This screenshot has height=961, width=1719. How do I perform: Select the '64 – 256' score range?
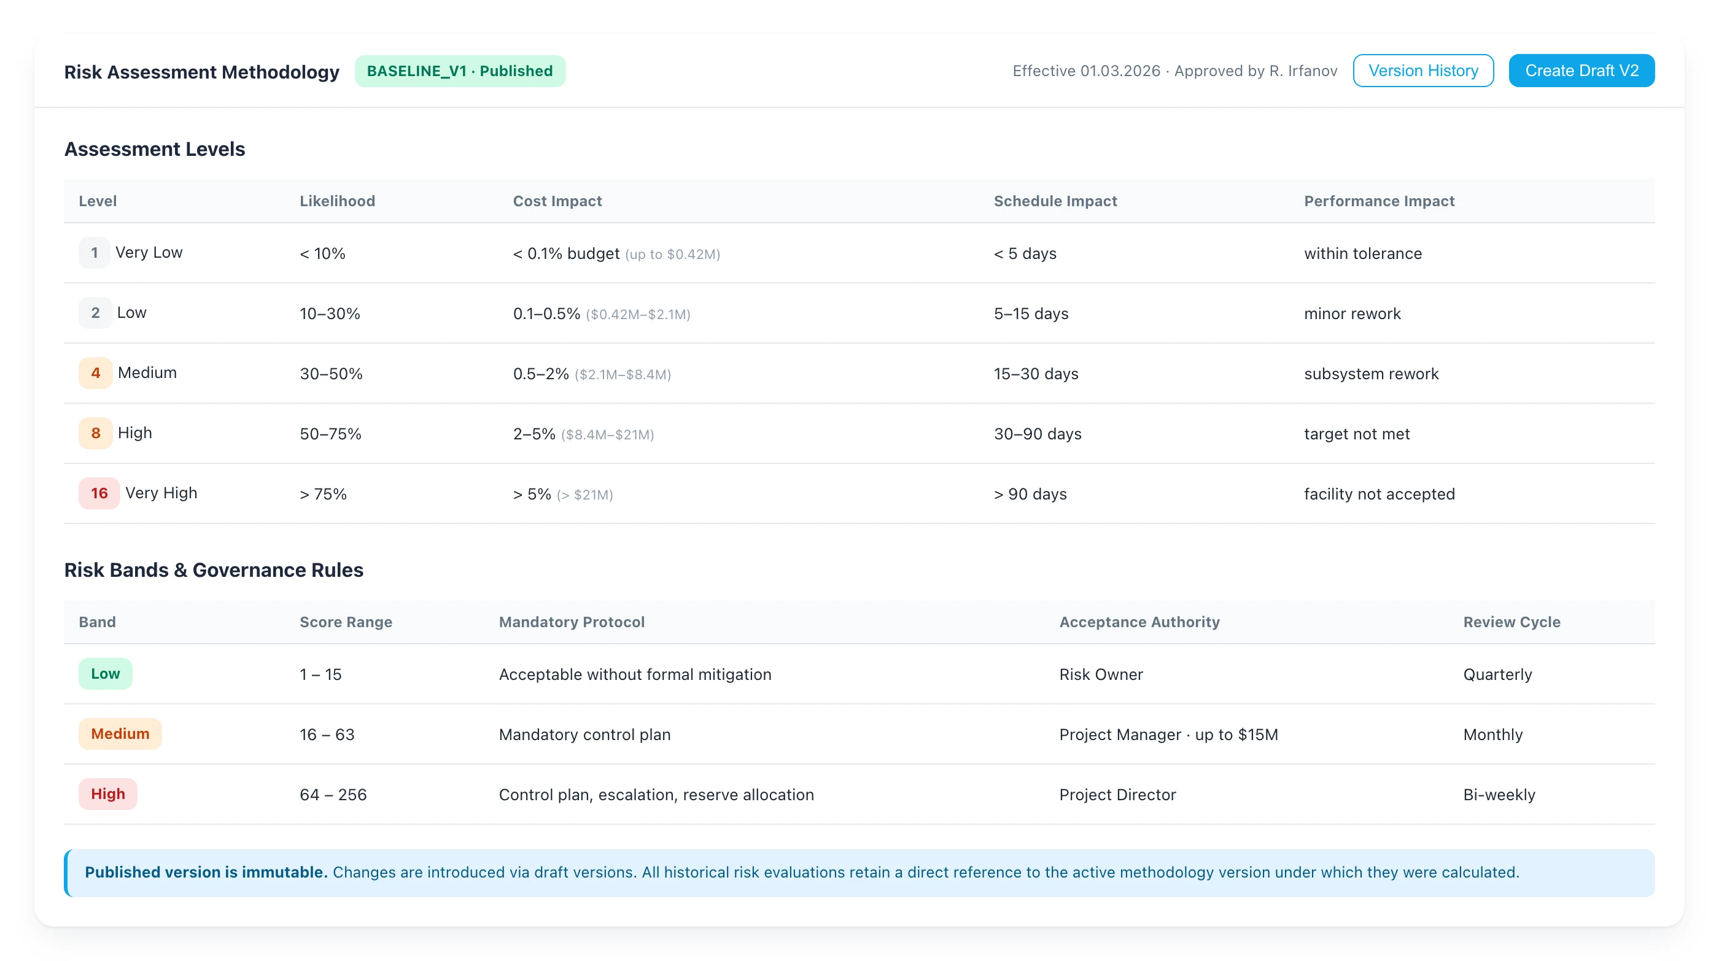pos(333,794)
